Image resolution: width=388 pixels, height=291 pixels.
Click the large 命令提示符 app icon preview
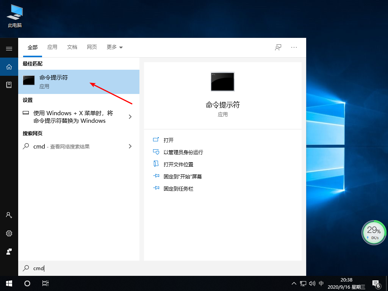point(222,81)
